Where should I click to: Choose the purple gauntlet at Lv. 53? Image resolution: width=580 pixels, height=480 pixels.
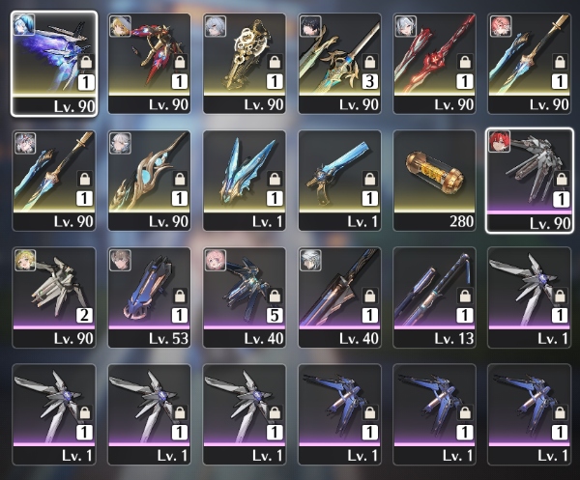(x=149, y=297)
